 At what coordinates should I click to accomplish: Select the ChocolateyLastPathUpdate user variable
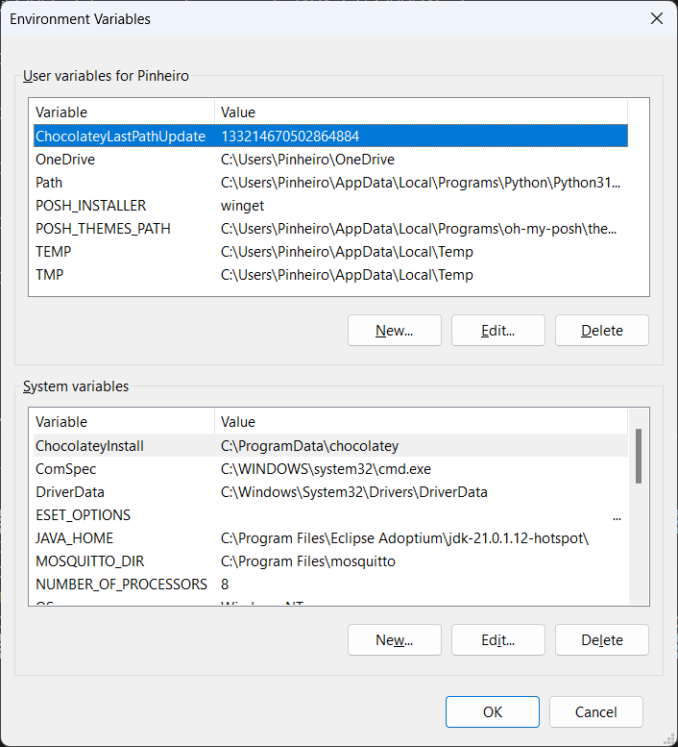[x=330, y=136]
